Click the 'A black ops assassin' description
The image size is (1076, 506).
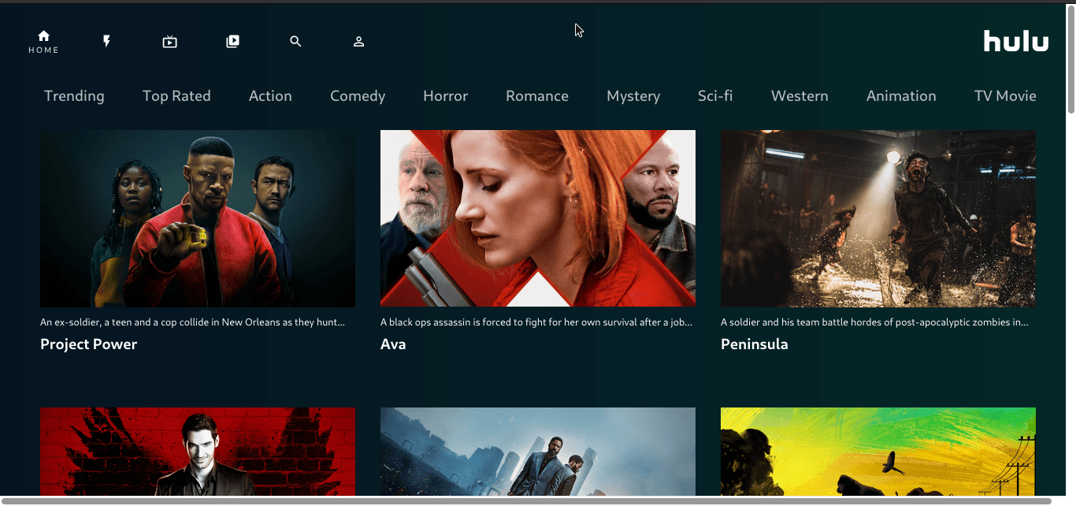coord(536,322)
